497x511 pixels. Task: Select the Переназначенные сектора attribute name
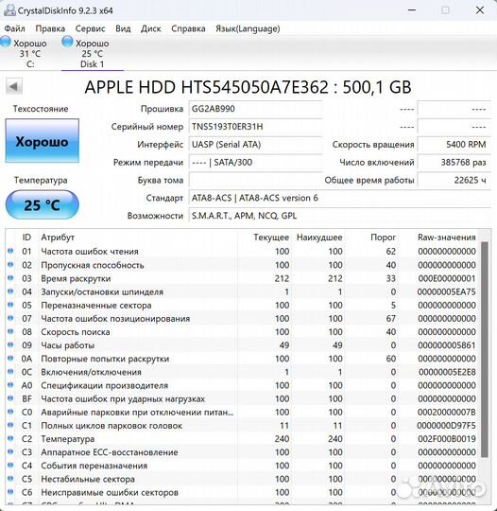(x=96, y=306)
